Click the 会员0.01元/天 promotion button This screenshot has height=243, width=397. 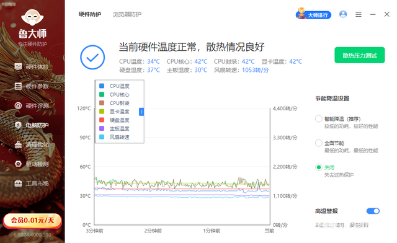click(32, 221)
